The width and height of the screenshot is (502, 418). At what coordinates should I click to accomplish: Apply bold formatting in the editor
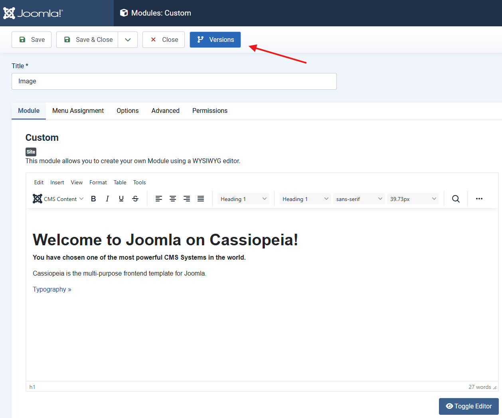click(x=93, y=198)
